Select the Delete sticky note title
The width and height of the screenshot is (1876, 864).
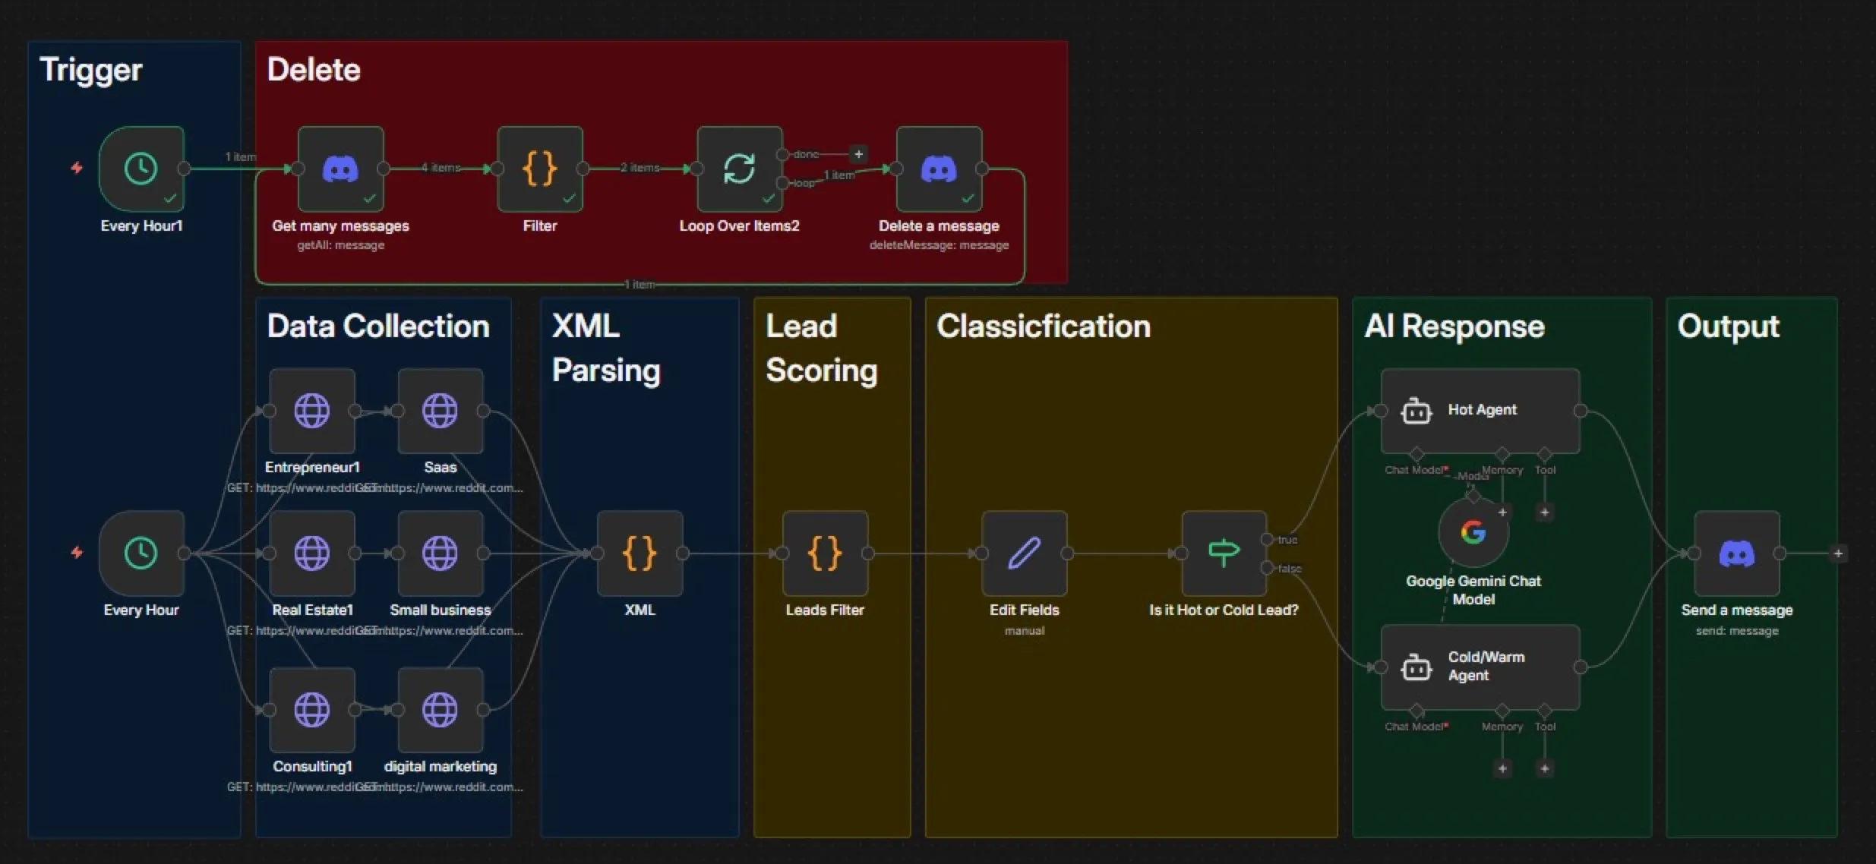click(314, 70)
